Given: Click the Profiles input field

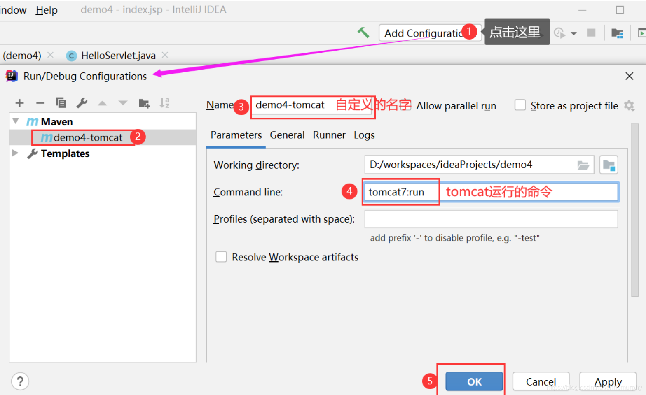Looking at the screenshot, I should click(x=491, y=219).
